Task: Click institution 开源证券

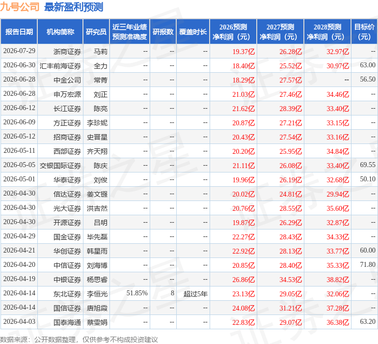Action: [x=67, y=222]
